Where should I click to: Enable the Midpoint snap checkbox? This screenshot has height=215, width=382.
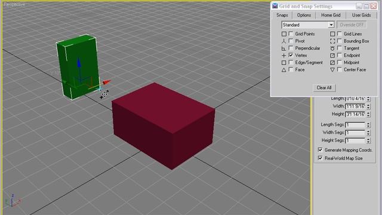click(x=340, y=62)
